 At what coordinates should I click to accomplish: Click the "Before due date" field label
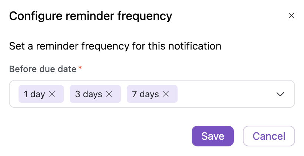[43, 69]
